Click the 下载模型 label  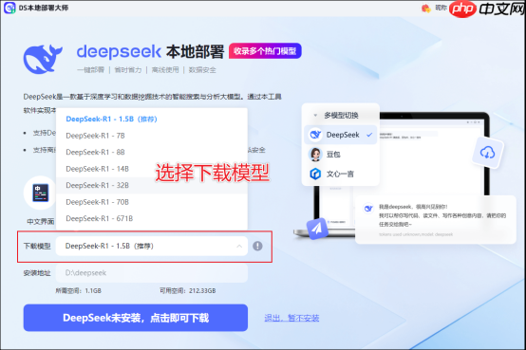coord(37,246)
